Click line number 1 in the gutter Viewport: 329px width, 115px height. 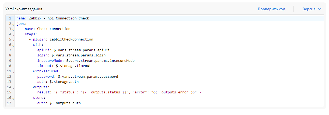10,18
